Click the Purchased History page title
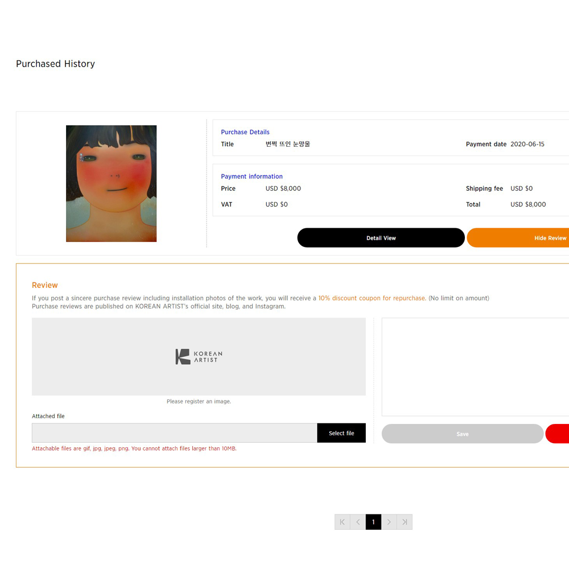The height and width of the screenshot is (569, 569). [x=56, y=64]
